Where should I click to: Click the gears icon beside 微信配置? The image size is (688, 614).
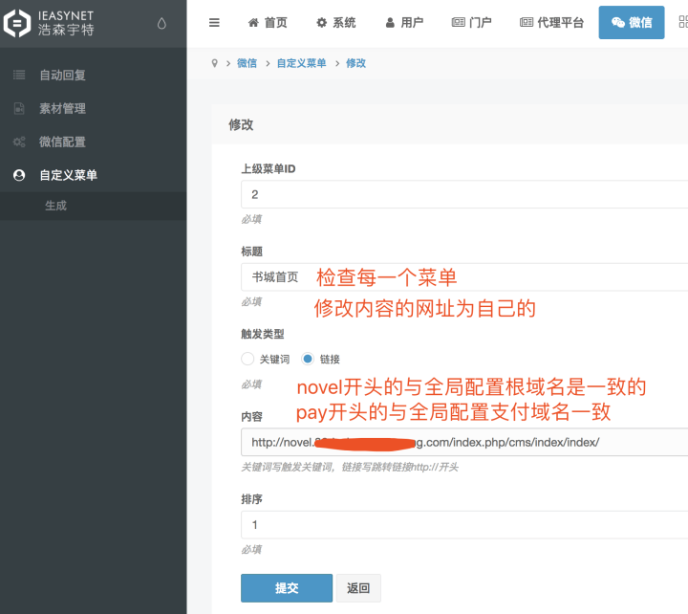pyautogui.click(x=18, y=142)
